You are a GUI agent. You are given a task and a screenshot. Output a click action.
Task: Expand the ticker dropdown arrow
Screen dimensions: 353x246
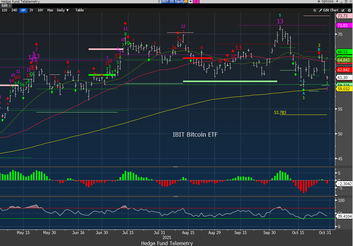[191, 2]
